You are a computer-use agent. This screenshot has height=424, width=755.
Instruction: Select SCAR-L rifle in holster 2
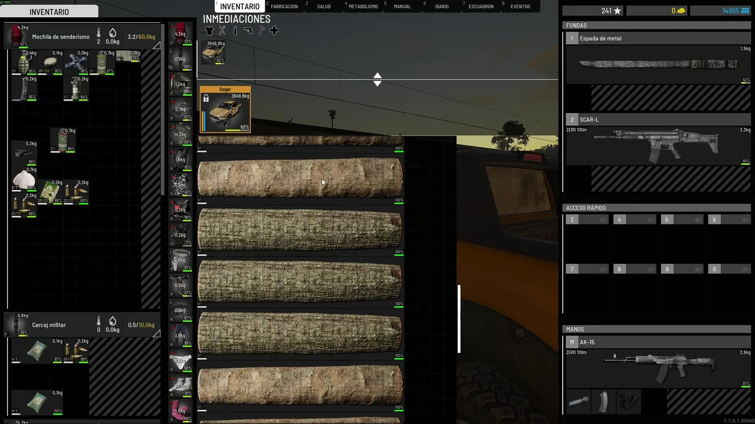pyautogui.click(x=658, y=145)
